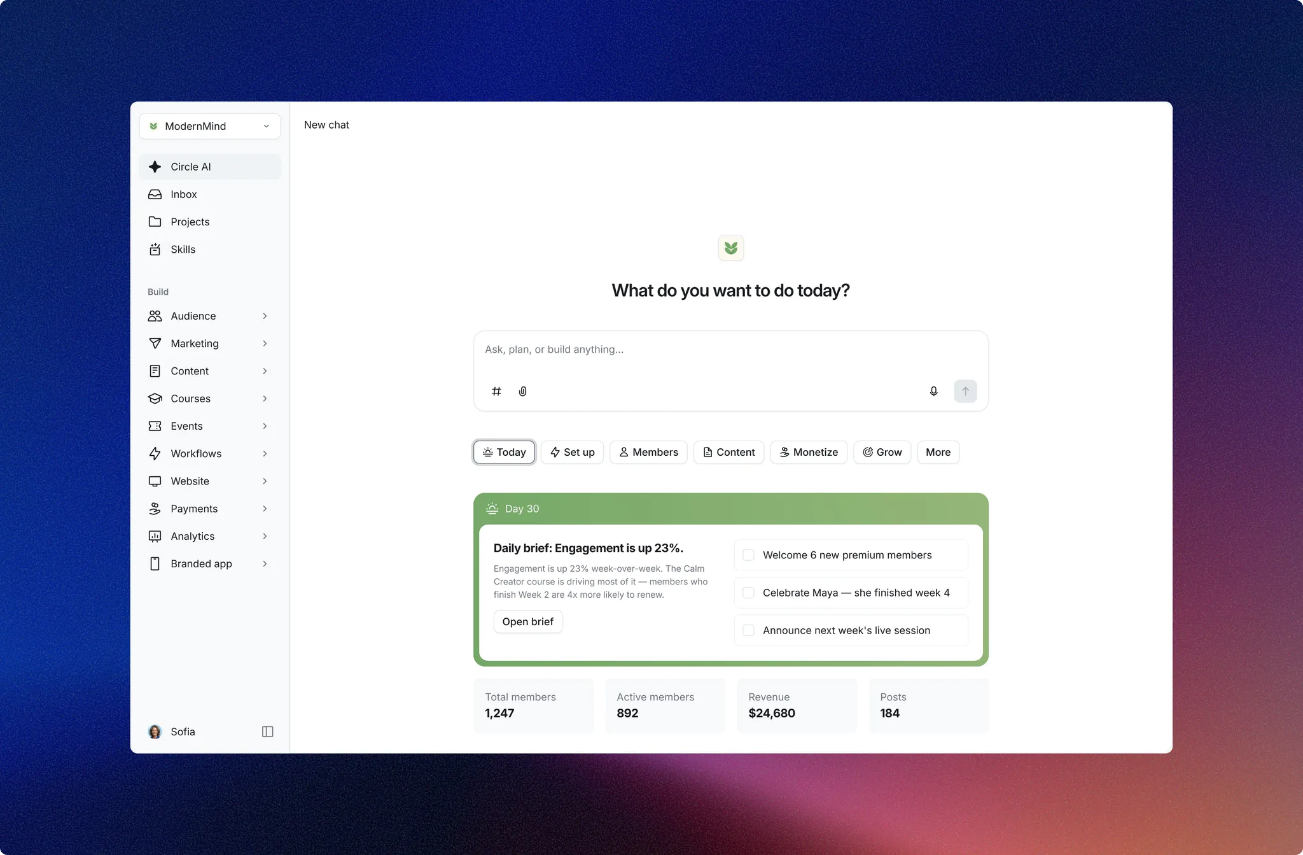The height and width of the screenshot is (855, 1303).
Task: Select the Grow suggestion tab
Action: point(882,452)
